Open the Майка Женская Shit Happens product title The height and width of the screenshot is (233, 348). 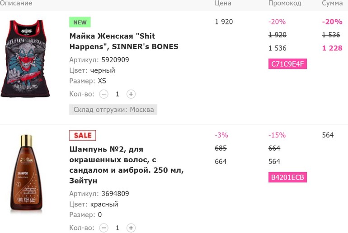[124, 41]
